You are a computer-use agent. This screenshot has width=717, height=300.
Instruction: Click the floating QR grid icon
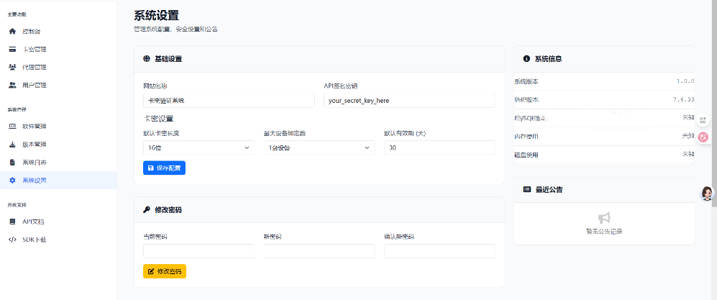coord(703,120)
